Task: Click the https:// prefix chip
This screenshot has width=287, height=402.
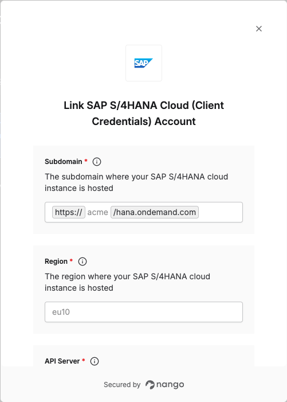Action: (x=69, y=212)
